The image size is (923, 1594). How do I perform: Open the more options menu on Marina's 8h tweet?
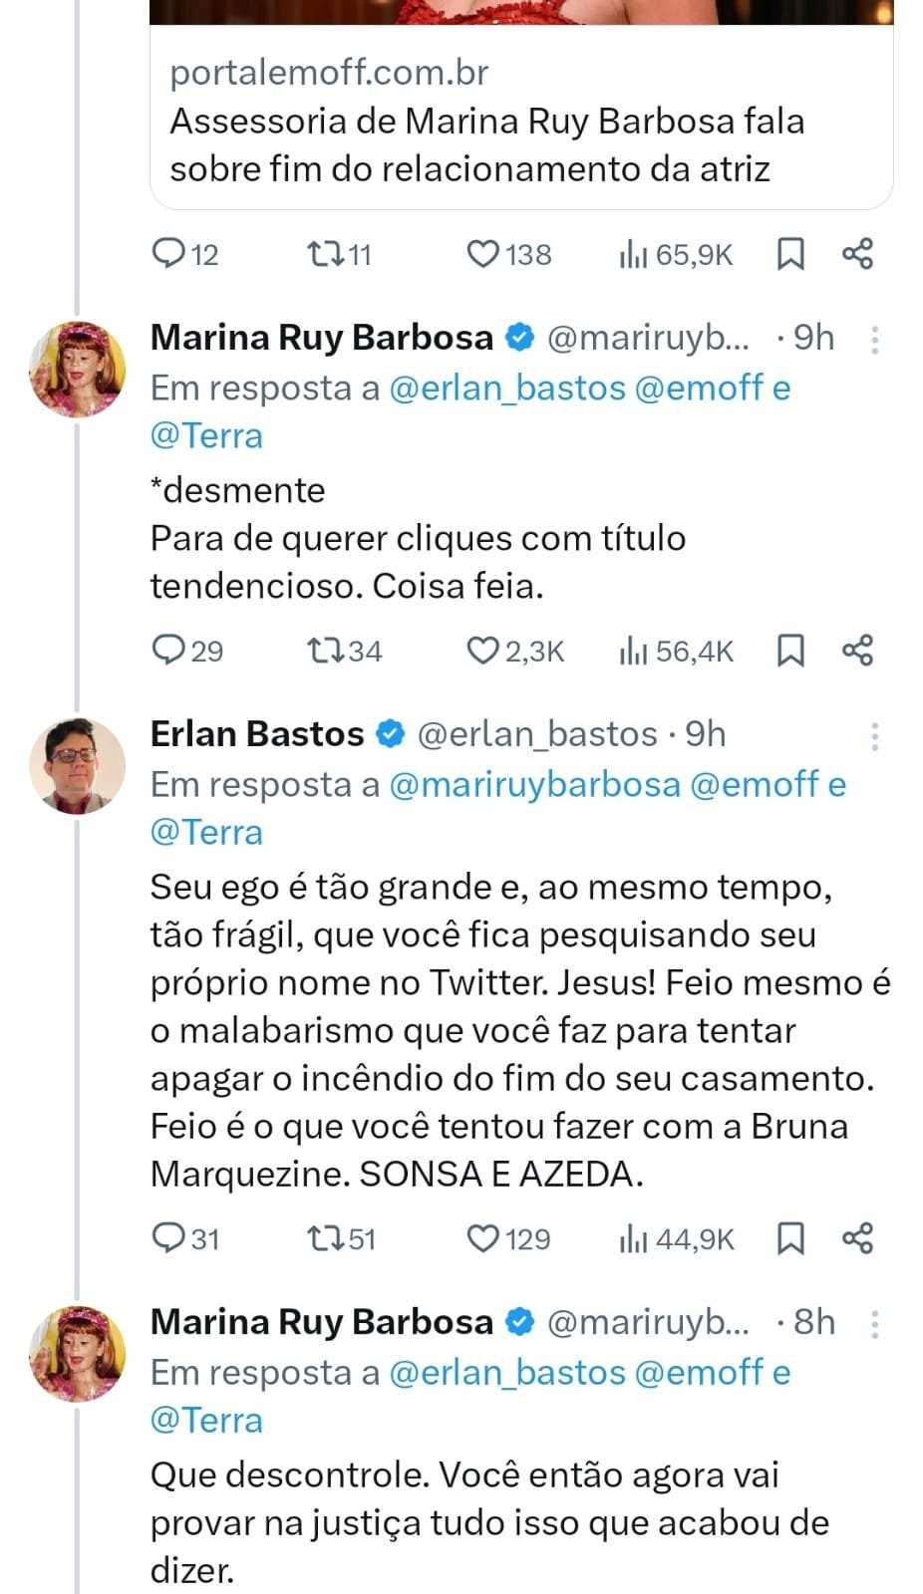874,1325
